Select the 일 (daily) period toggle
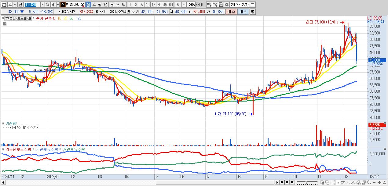 click(x=88, y=5)
